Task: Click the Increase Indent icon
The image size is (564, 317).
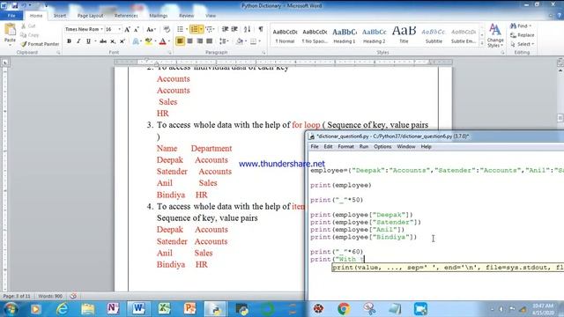Action: (x=234, y=29)
